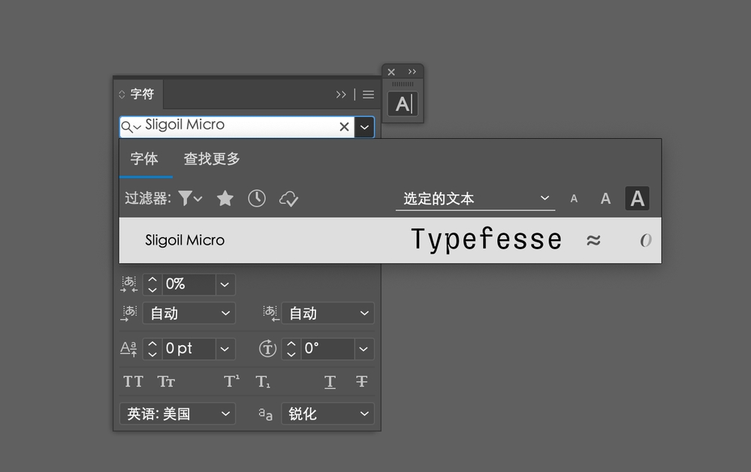The height and width of the screenshot is (472, 751).
Task: Toggle the activated cloud fonts filter
Action: pos(289,199)
